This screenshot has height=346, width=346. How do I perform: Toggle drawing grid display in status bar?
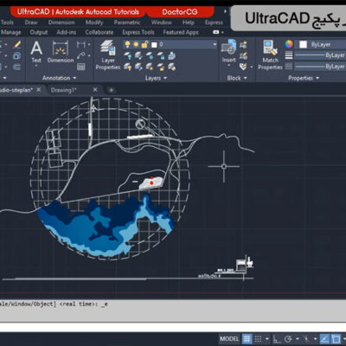[x=247, y=339]
